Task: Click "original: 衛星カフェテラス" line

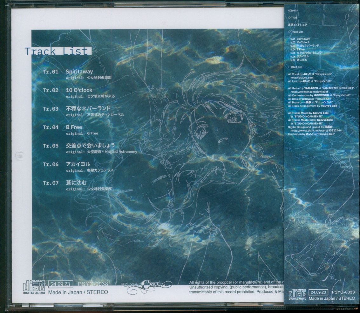Action: [x=90, y=170]
